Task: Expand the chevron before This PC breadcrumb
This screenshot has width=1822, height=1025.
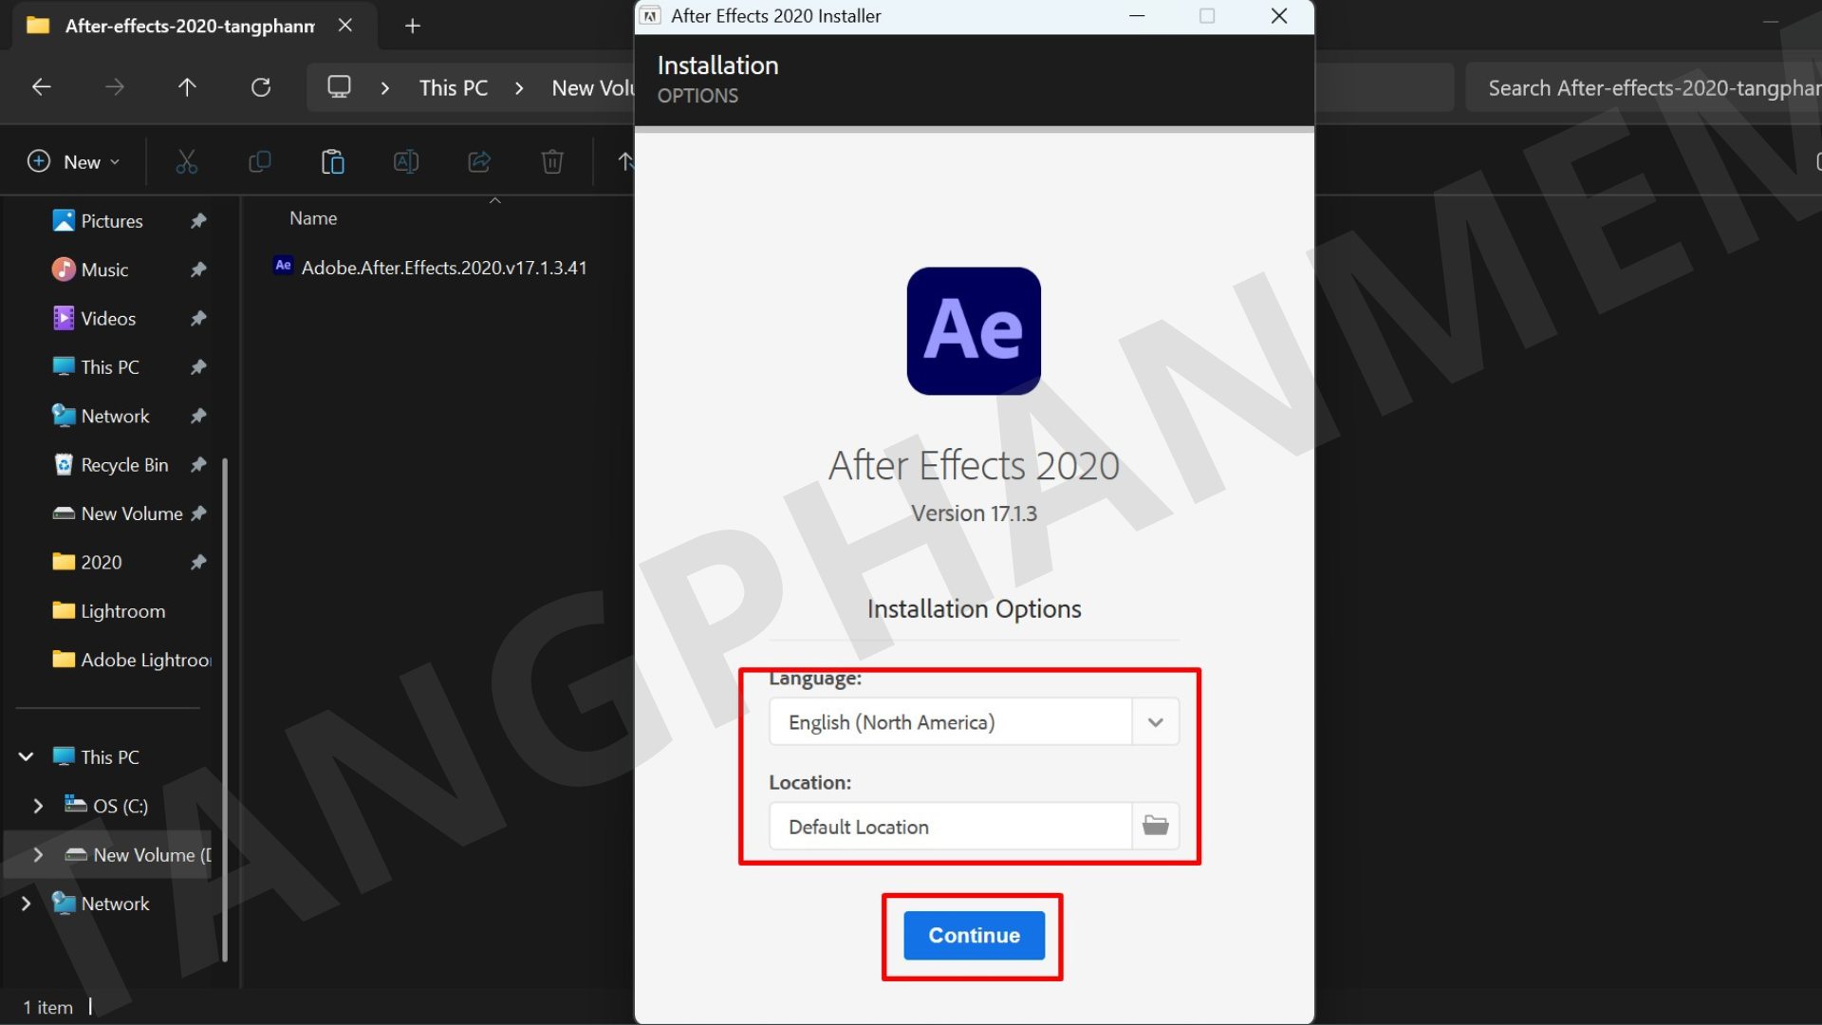Action: pyautogui.click(x=384, y=88)
